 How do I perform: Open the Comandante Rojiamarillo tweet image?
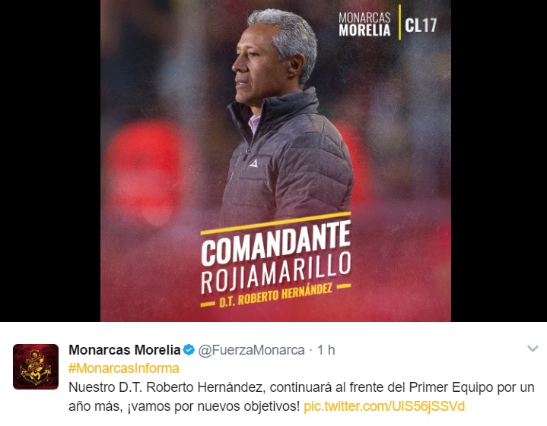click(275, 160)
